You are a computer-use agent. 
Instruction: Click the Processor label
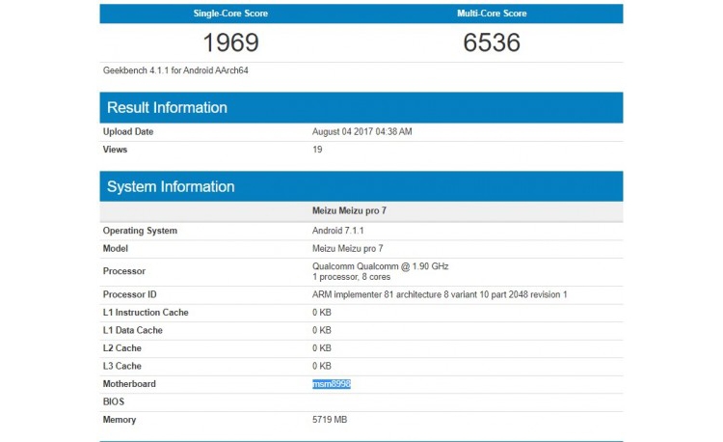point(124,271)
